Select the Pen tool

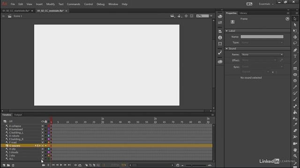coord(295,50)
